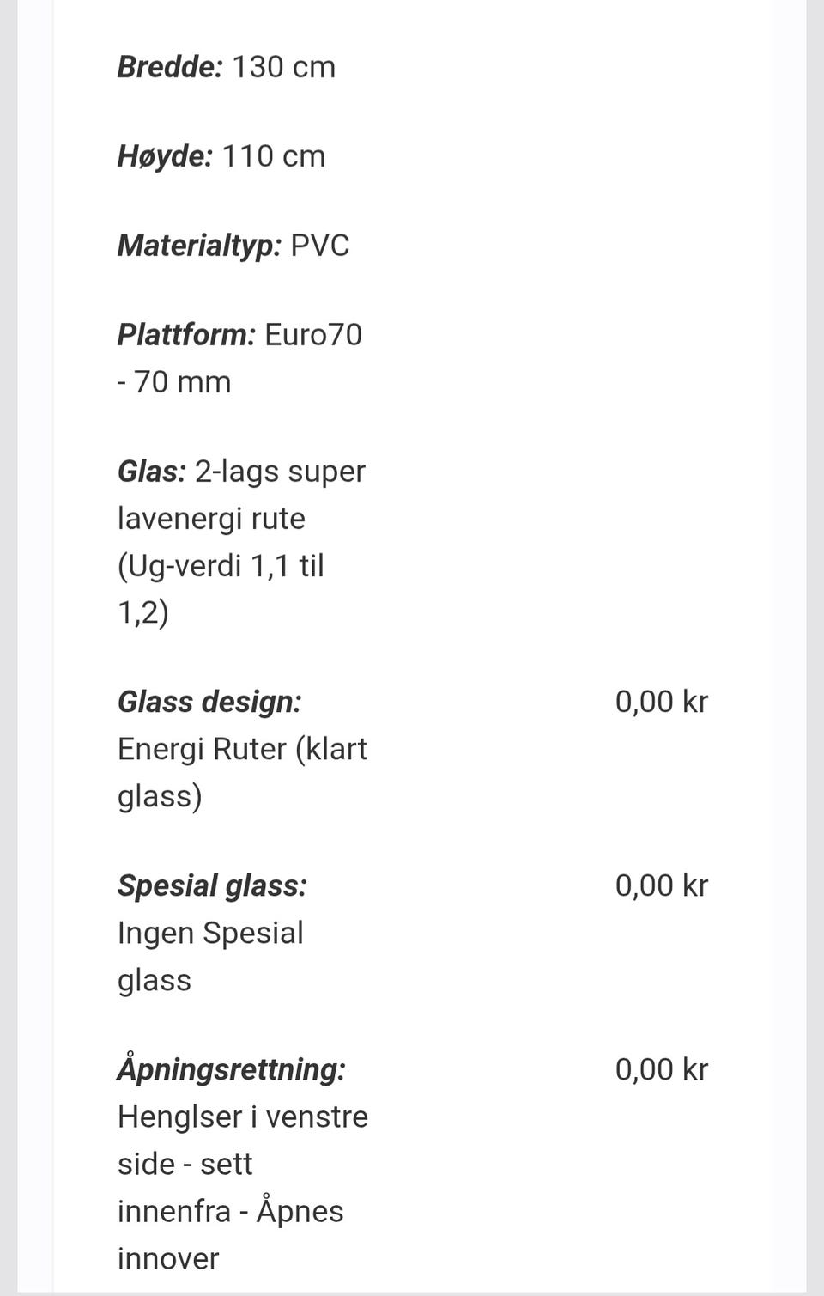Click the Ug-verdi 1,1 til text
The image size is (824, 1296).
click(221, 567)
